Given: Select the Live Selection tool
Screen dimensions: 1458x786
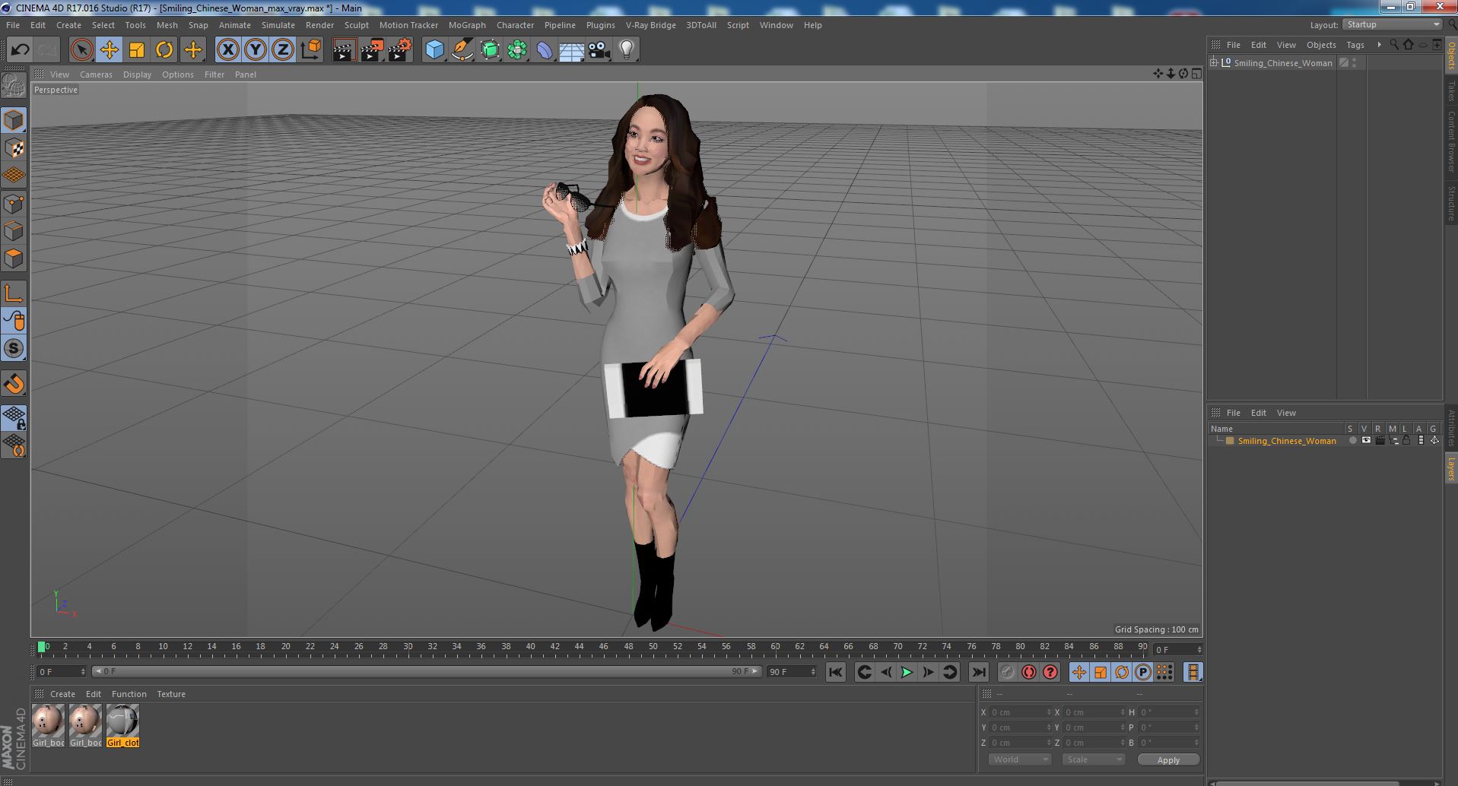Looking at the screenshot, I should (x=81, y=50).
